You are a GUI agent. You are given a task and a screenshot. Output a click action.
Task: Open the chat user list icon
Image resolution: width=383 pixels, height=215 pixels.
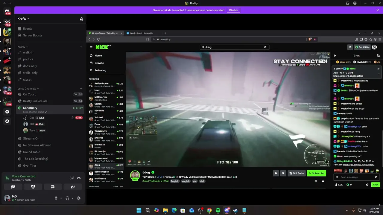click(x=378, y=56)
